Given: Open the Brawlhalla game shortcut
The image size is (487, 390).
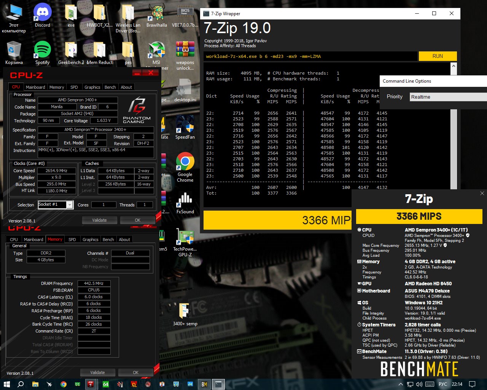Looking at the screenshot, I should click(157, 16).
